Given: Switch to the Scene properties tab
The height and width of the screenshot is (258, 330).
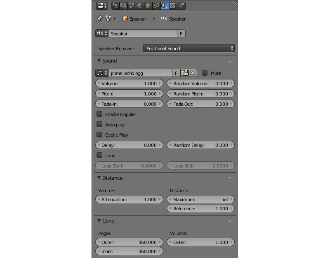Looking at the screenshot, I should pos(132,6).
